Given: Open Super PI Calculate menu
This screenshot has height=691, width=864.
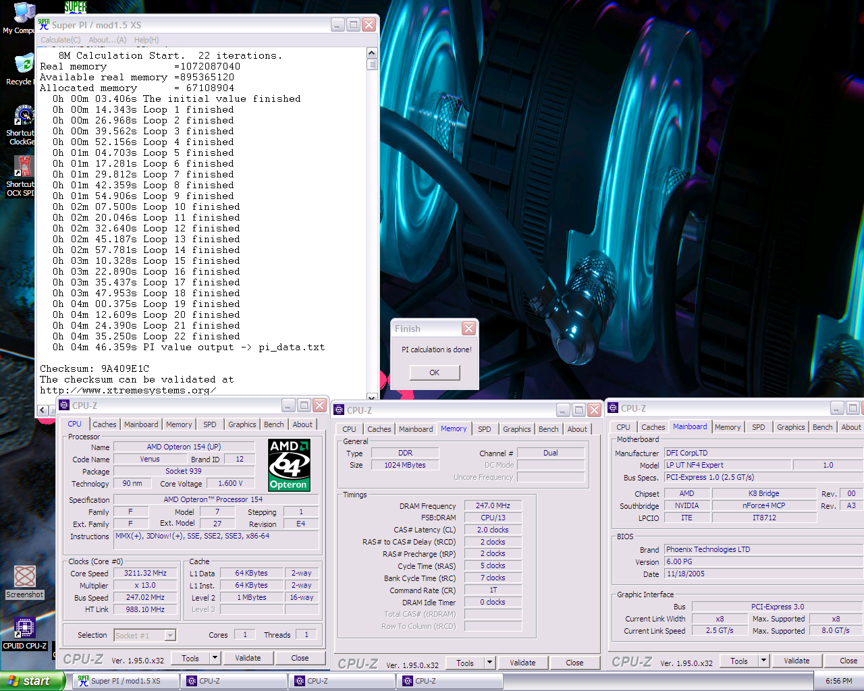Looking at the screenshot, I should pos(60,40).
